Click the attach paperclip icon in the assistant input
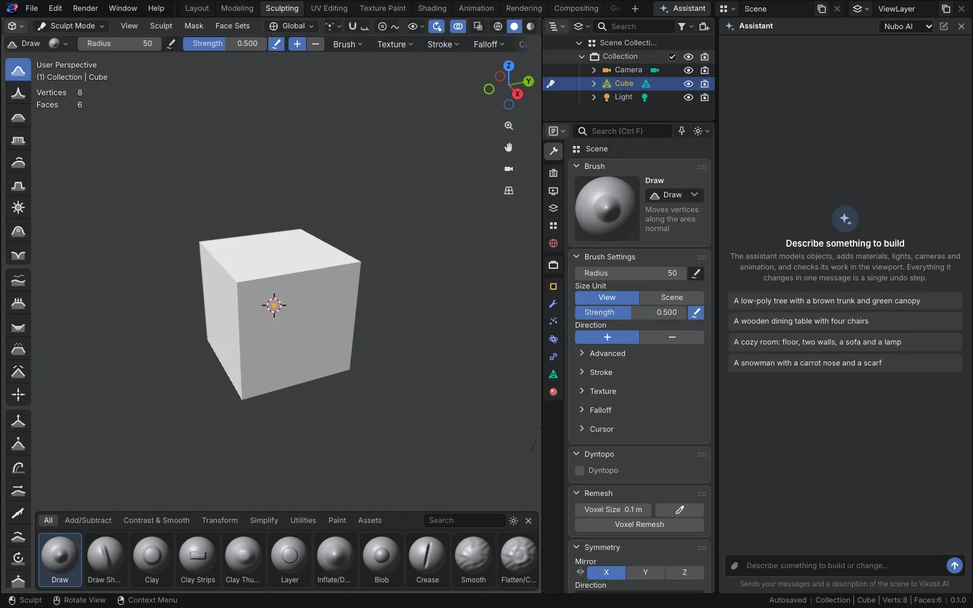 tap(734, 565)
